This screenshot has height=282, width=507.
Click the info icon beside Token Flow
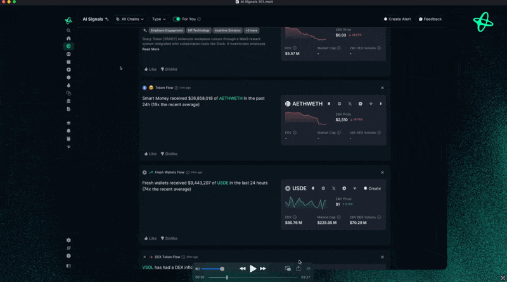176,88
